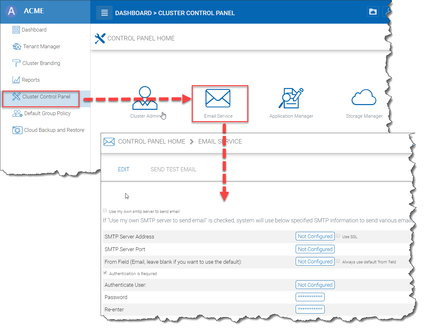
Task: Open the Cluster Admin person icon
Action: (x=145, y=98)
